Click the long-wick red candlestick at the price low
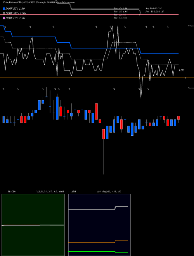194x256 pixels. pyautogui.click(x=104, y=134)
